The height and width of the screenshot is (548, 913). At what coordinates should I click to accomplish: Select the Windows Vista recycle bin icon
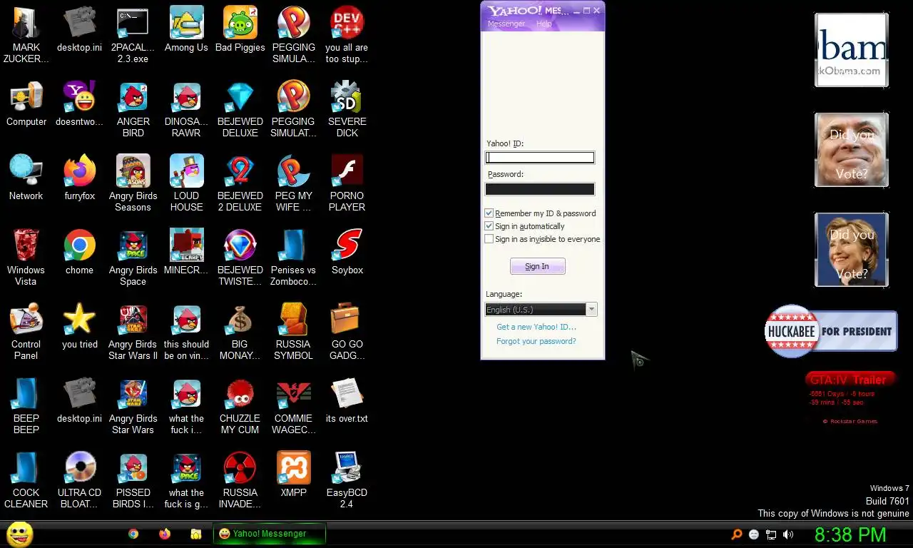(26, 245)
